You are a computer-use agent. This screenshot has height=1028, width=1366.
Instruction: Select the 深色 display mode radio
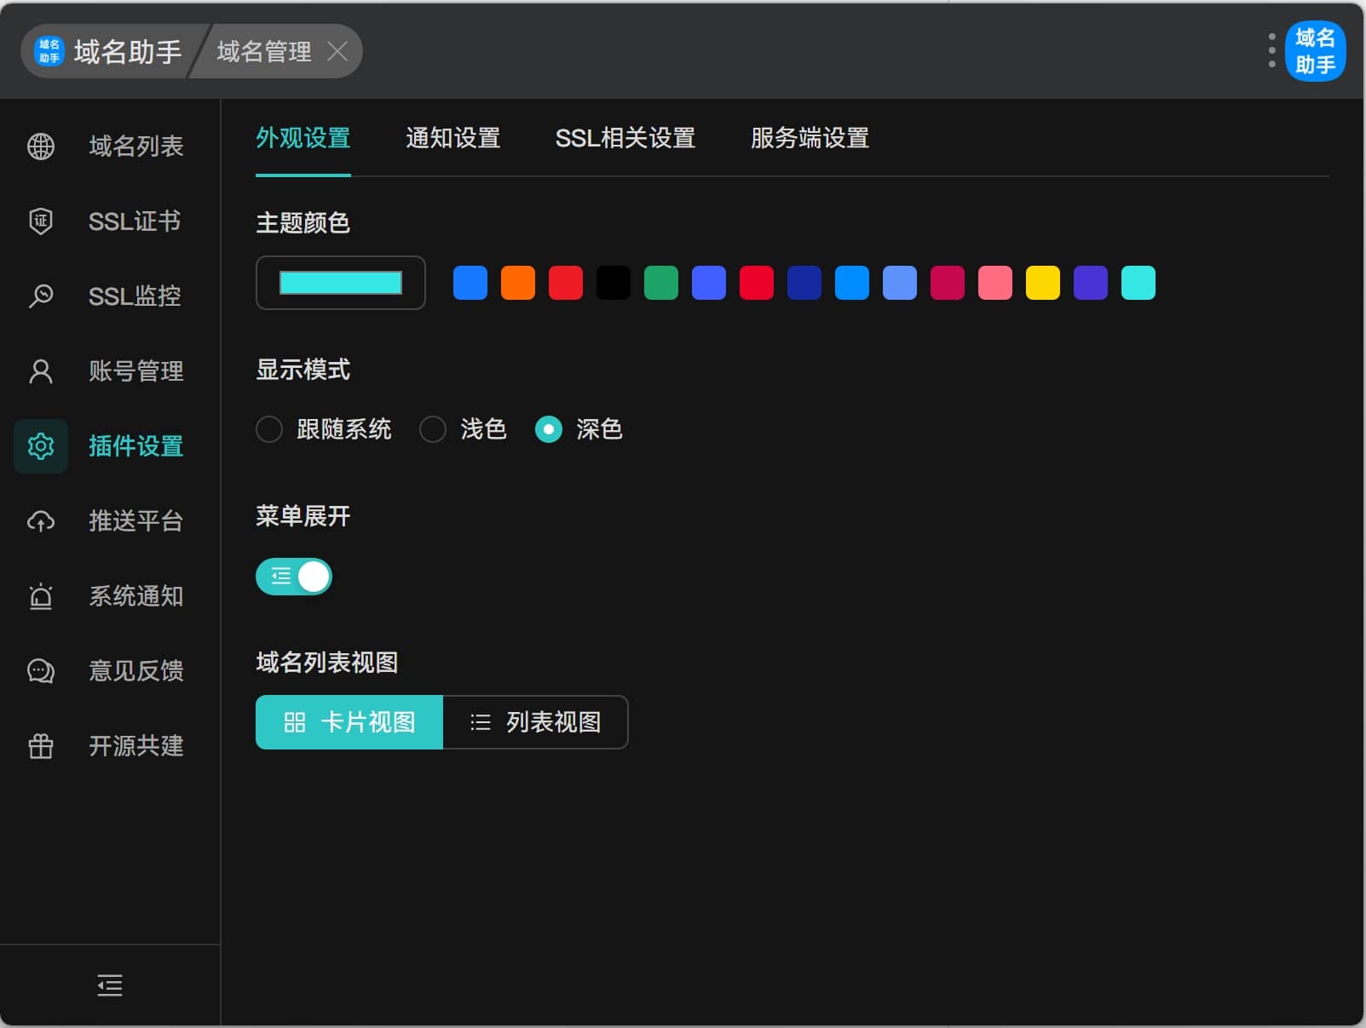[x=549, y=429]
